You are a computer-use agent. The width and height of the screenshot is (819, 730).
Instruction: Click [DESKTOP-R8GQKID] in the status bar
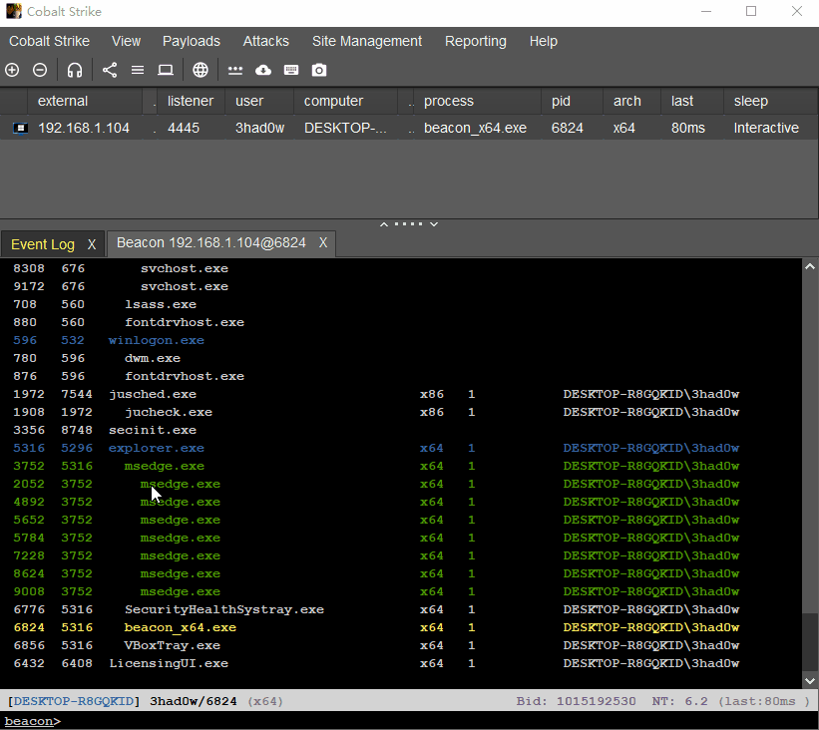click(x=74, y=701)
